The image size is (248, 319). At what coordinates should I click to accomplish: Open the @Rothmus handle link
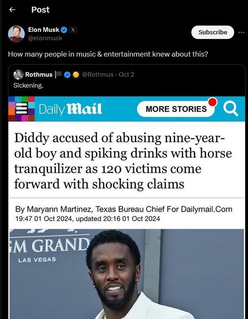97,75
